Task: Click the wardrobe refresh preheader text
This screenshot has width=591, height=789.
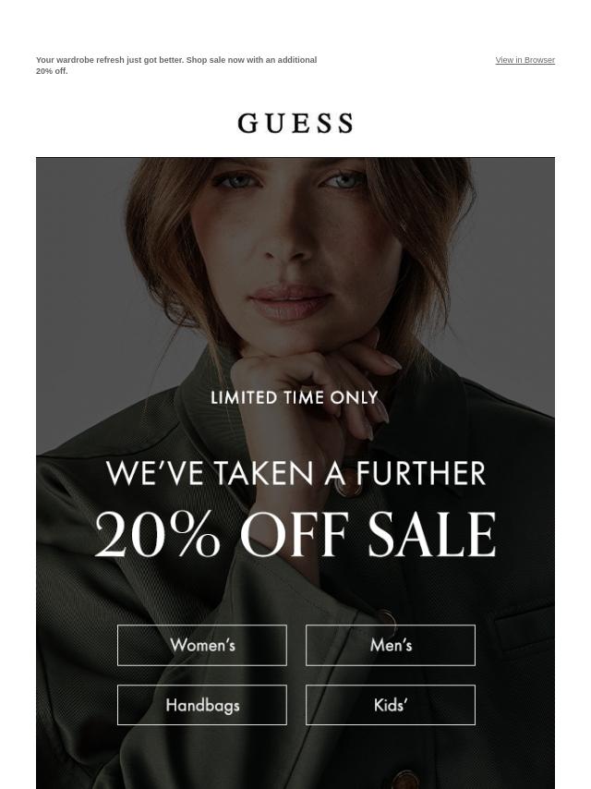Action: (x=176, y=66)
